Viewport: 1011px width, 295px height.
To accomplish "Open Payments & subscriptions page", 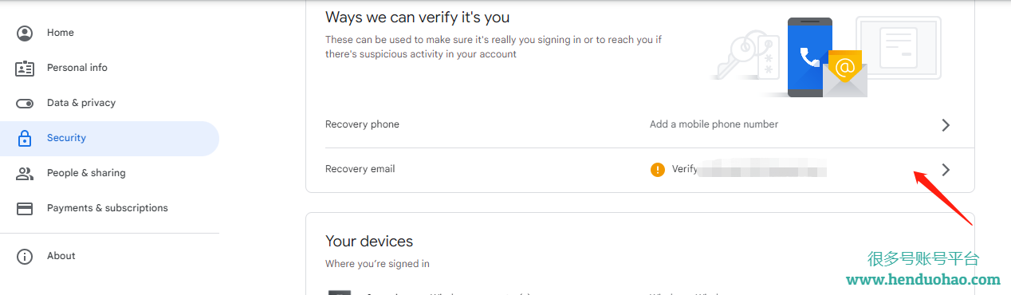I will point(109,208).
